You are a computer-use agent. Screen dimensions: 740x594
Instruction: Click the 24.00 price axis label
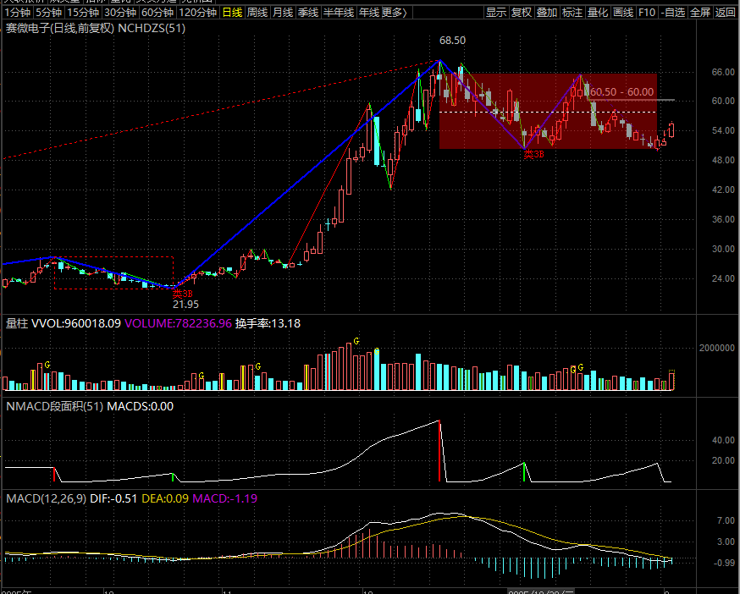pos(723,278)
